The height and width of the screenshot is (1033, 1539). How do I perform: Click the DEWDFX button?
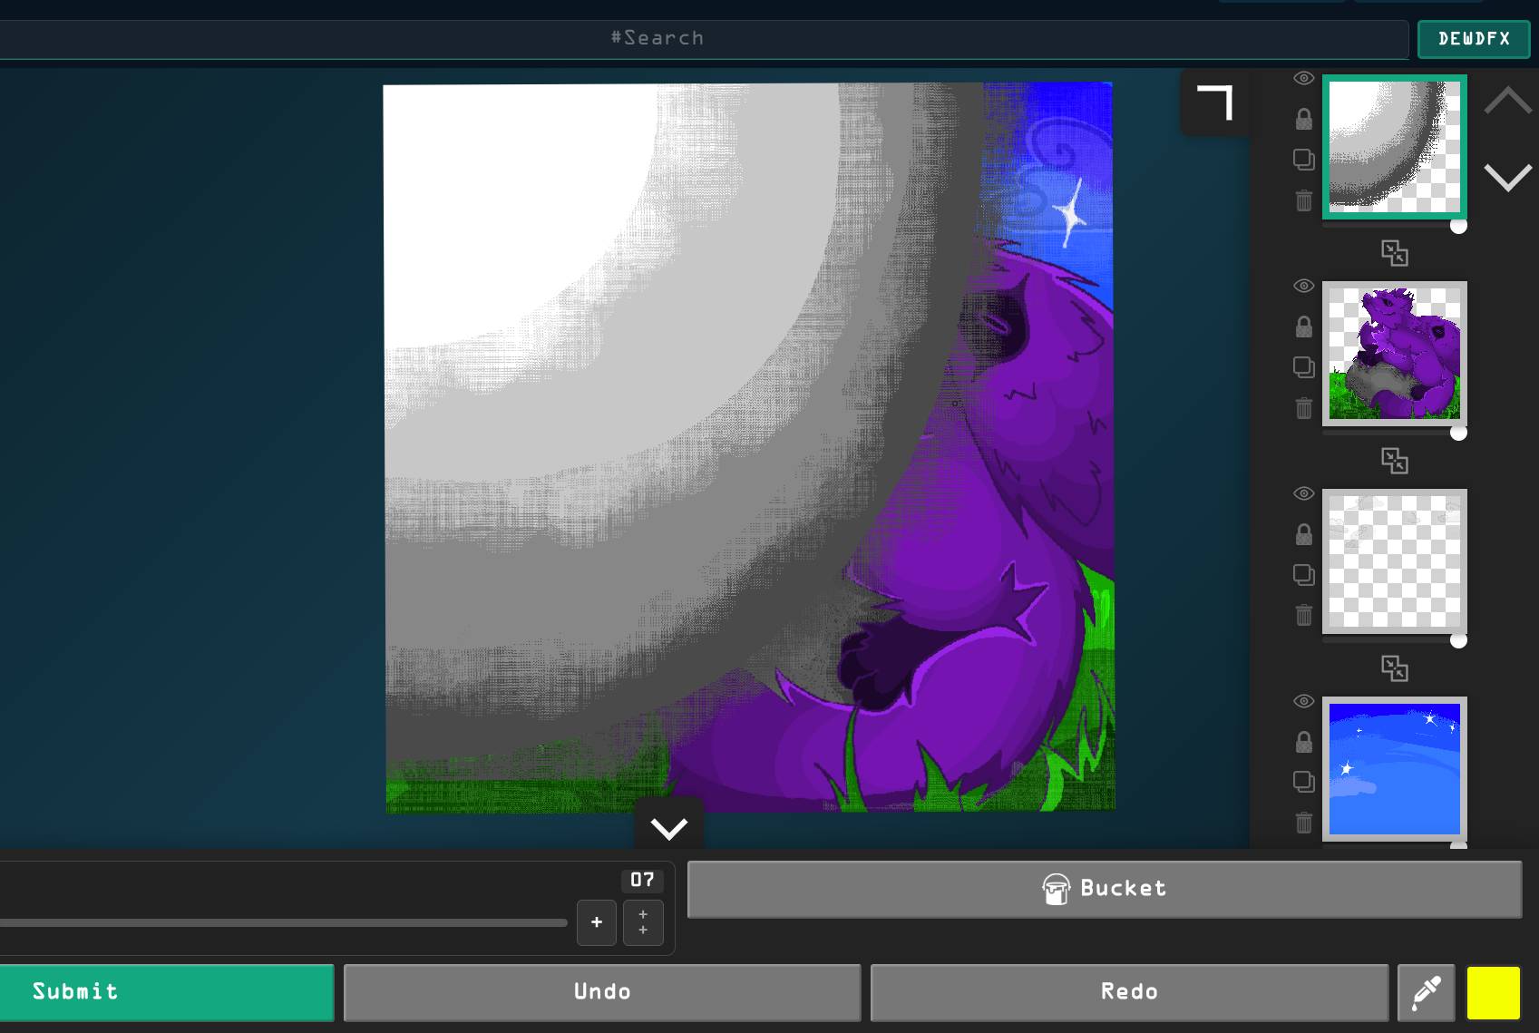(1474, 39)
